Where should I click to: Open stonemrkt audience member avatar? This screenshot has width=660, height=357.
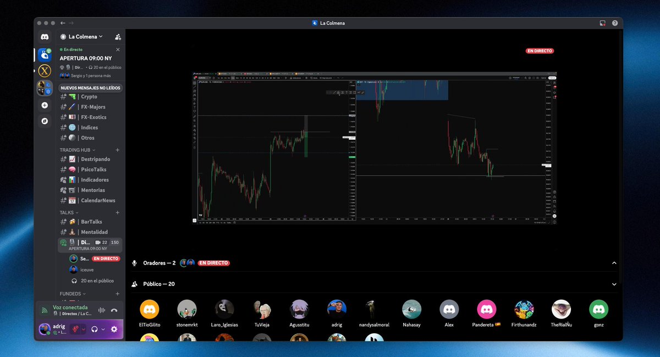[187, 309]
